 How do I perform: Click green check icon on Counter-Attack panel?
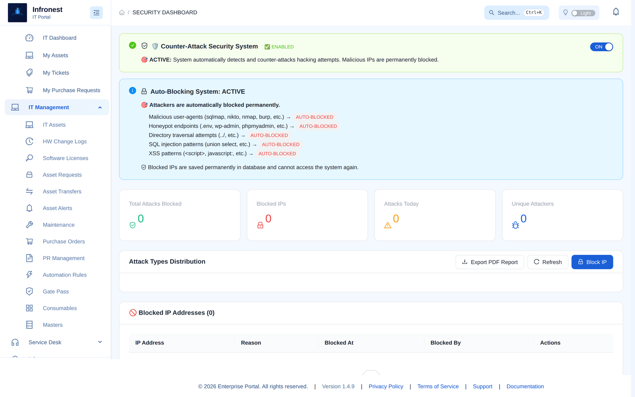pyautogui.click(x=132, y=45)
